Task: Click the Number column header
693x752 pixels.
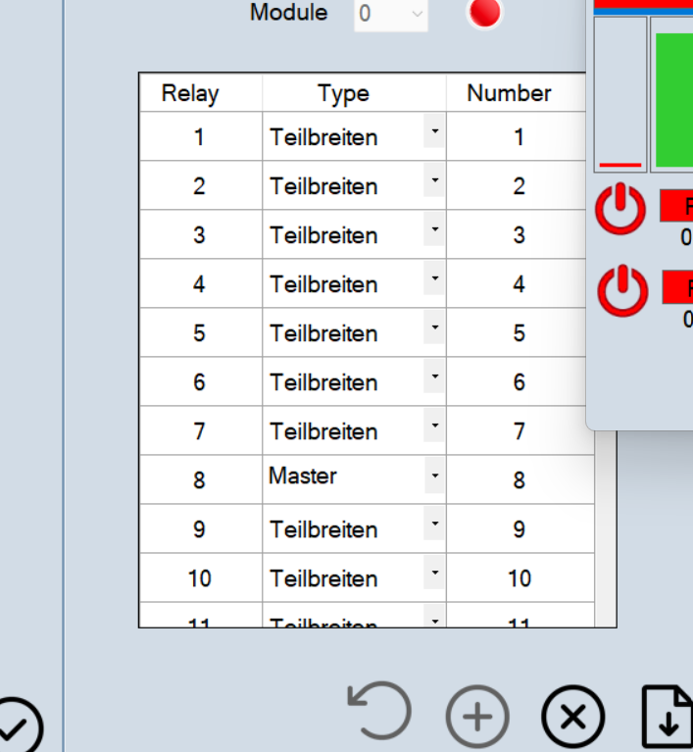Action: (x=509, y=93)
